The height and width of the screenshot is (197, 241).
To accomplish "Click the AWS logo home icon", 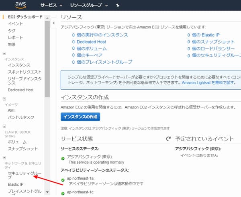I will coord(20,5).
